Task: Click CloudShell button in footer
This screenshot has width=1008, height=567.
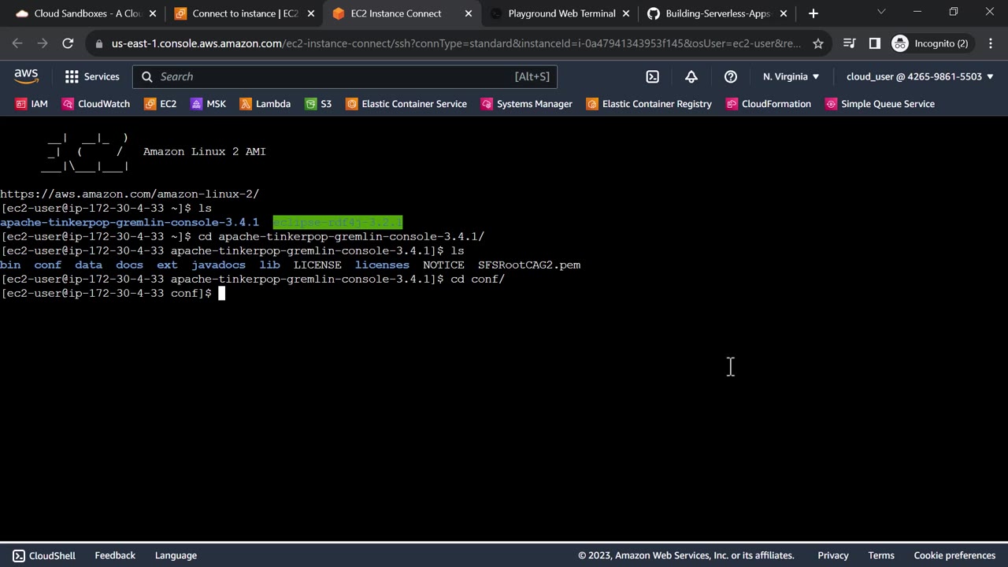Action: coord(44,555)
